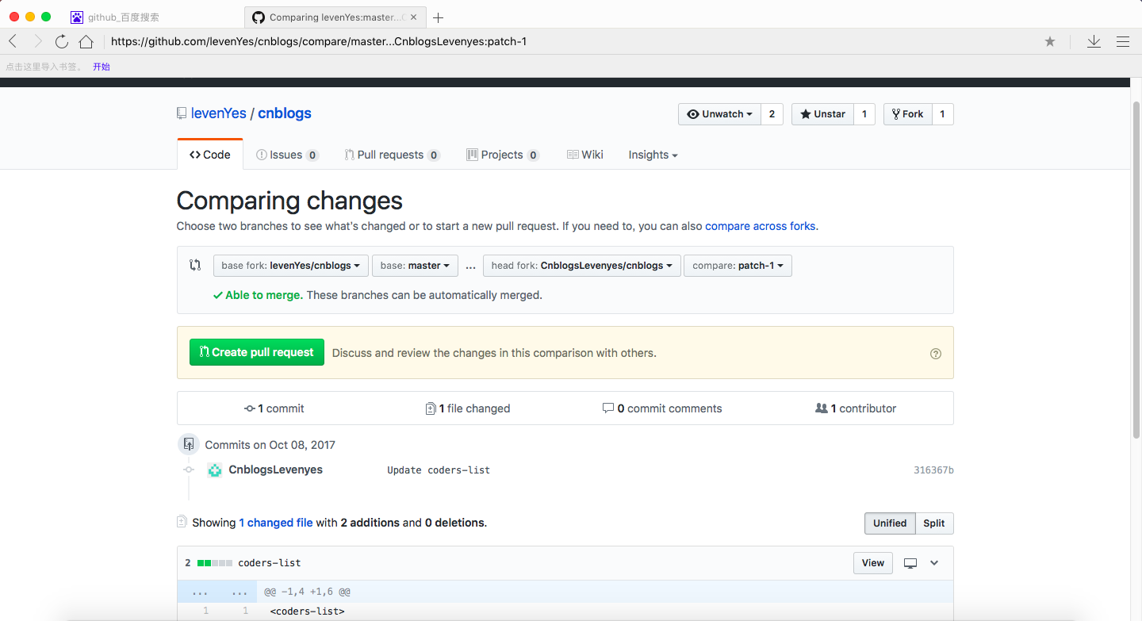Click the page vertical scrollbar
The width and height of the screenshot is (1142, 621).
(x=1136, y=270)
